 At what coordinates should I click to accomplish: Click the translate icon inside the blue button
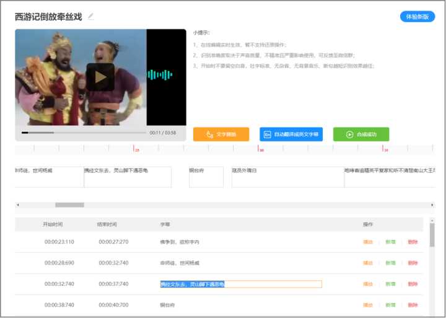pyautogui.click(x=267, y=135)
